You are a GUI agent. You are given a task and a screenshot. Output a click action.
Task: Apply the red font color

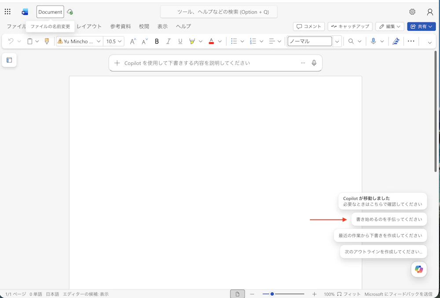point(212,41)
